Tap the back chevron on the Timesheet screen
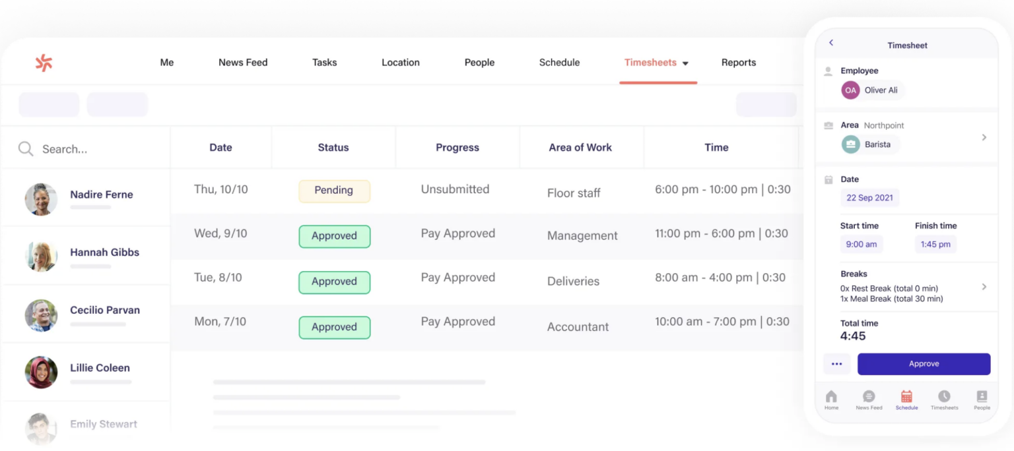The width and height of the screenshot is (1014, 451). click(831, 42)
